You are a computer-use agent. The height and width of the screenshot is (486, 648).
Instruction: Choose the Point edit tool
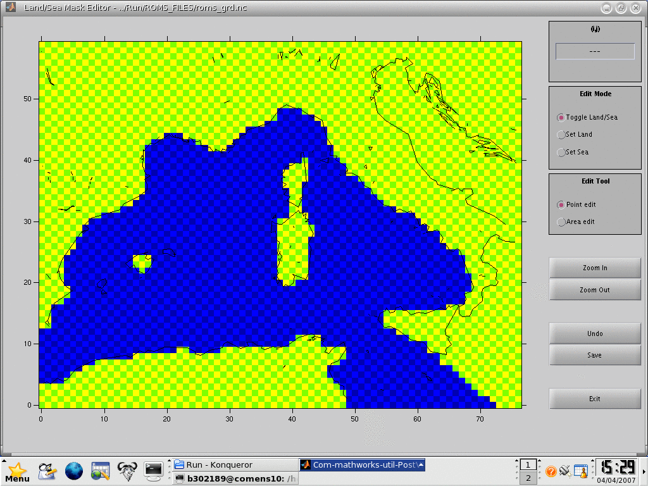[x=561, y=205]
